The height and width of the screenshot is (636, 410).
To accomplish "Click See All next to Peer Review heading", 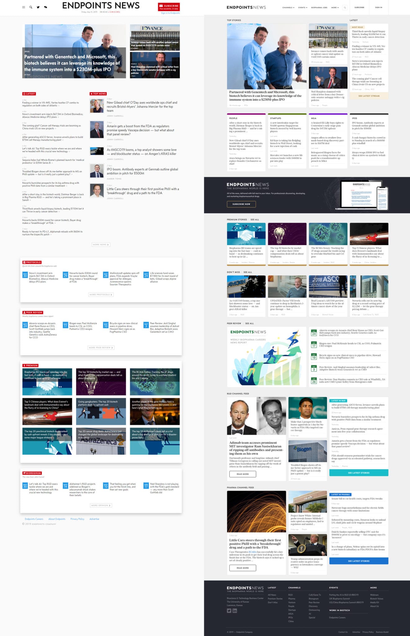I will click(249, 323).
